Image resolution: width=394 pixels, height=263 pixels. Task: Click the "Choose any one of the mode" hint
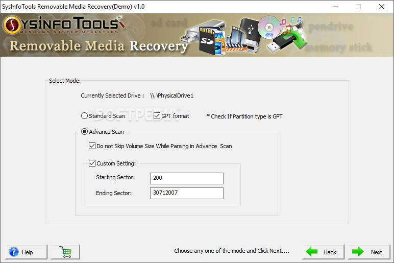click(232, 251)
